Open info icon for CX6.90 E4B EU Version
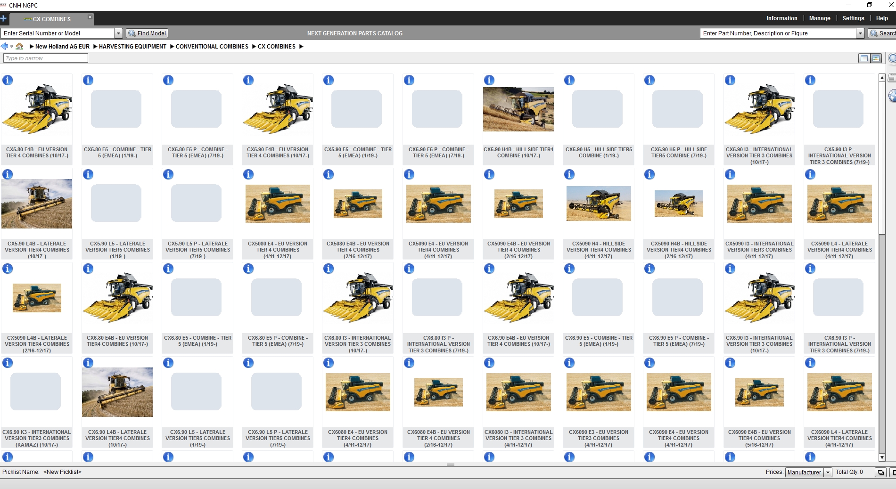Screen dimensions: 896x489 click(x=489, y=269)
